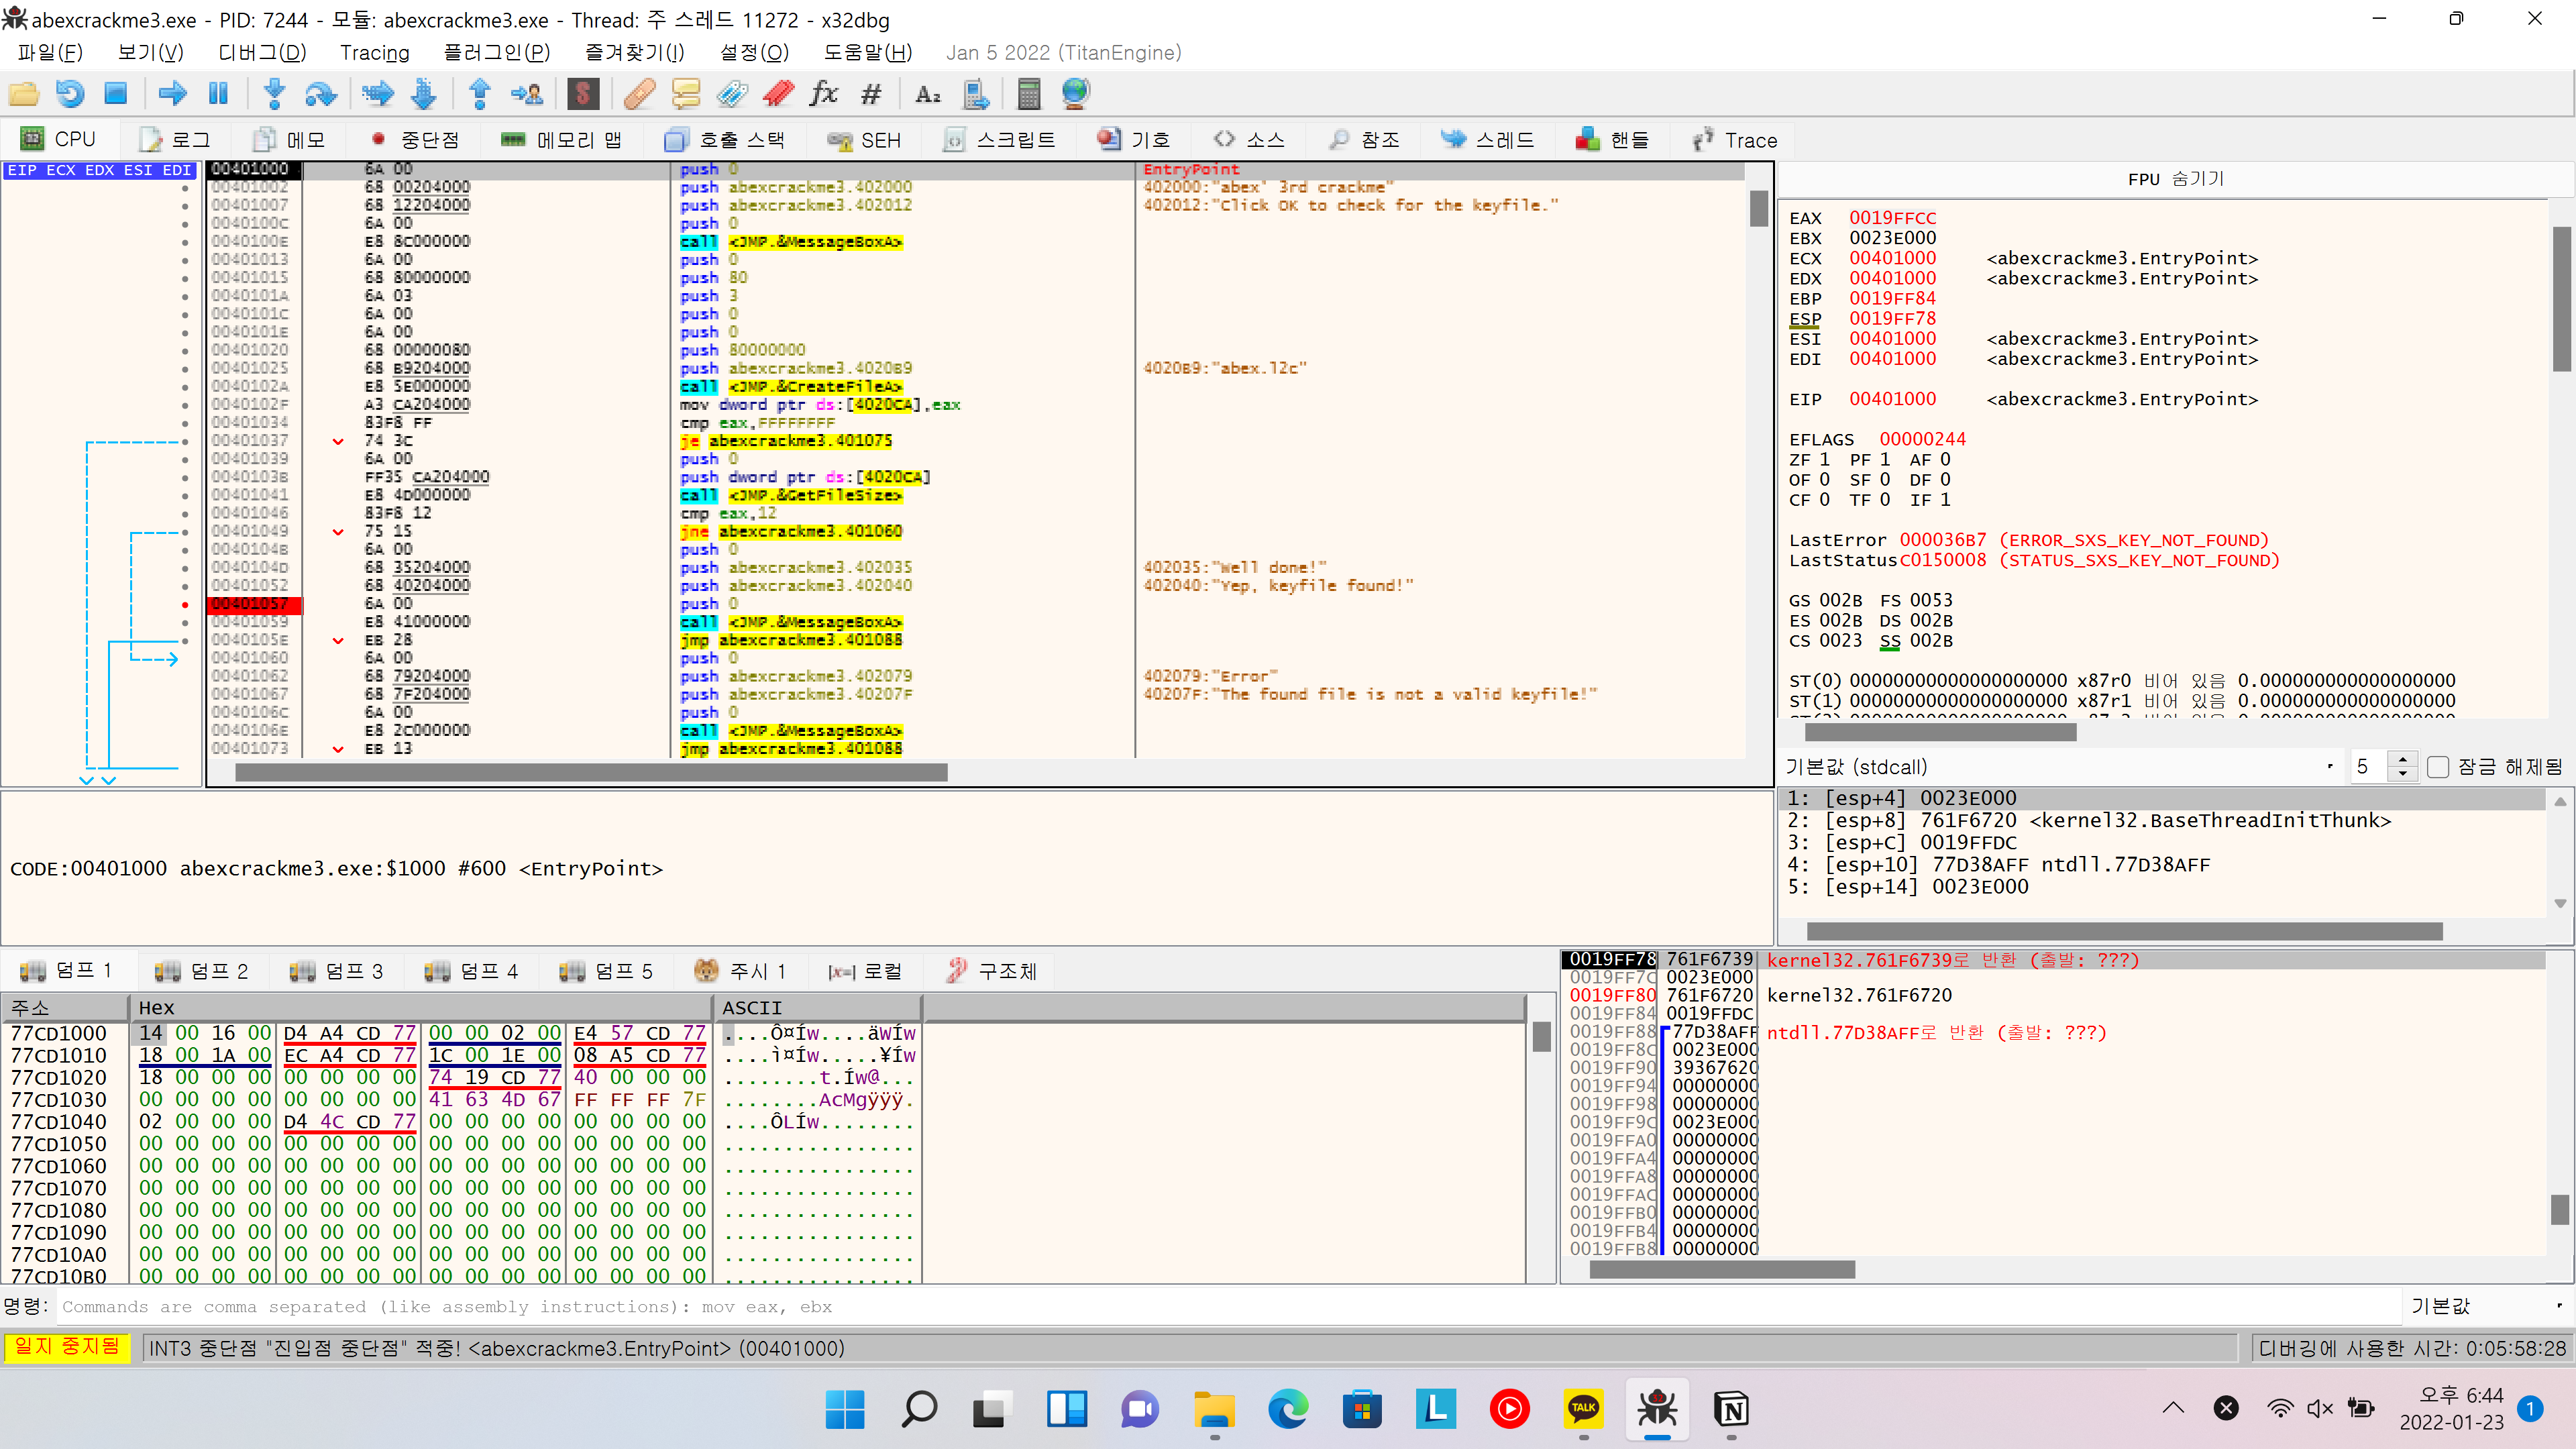The width and height of the screenshot is (2576, 1449).
Task: Run to user code icon
Action: [527, 94]
